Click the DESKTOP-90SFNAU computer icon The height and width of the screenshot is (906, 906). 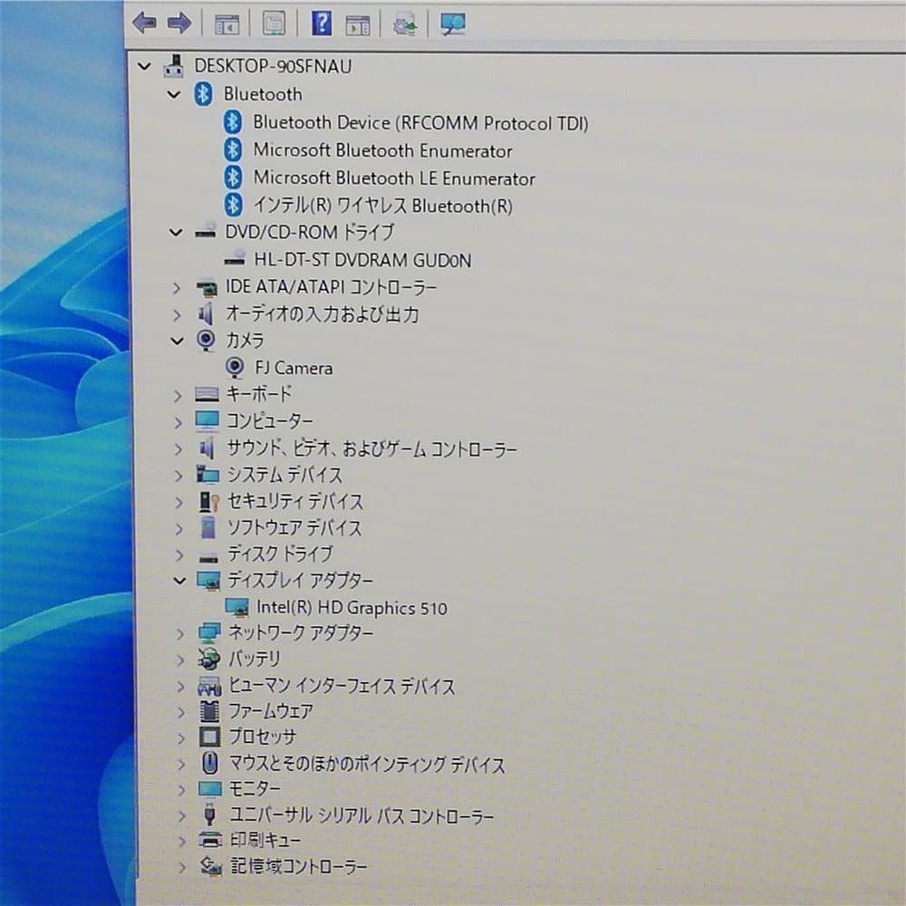pos(174,66)
